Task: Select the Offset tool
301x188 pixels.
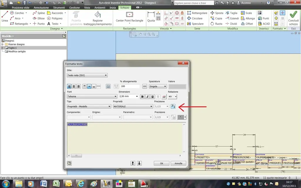Action: click(x=247, y=23)
